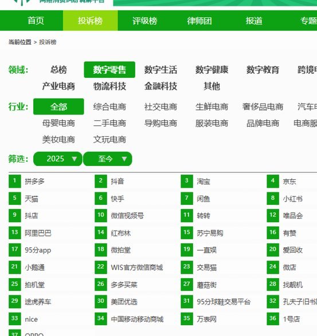Open the 中国移动移动商城 ranking entry
Screen dimensions: 317x336
[x=137, y=319]
